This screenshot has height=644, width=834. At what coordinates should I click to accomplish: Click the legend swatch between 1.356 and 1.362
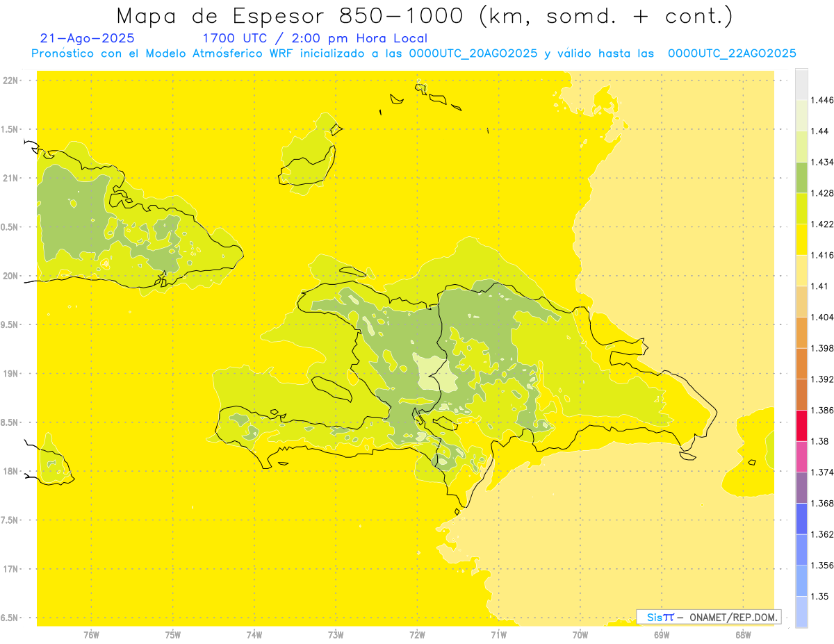[x=801, y=550]
